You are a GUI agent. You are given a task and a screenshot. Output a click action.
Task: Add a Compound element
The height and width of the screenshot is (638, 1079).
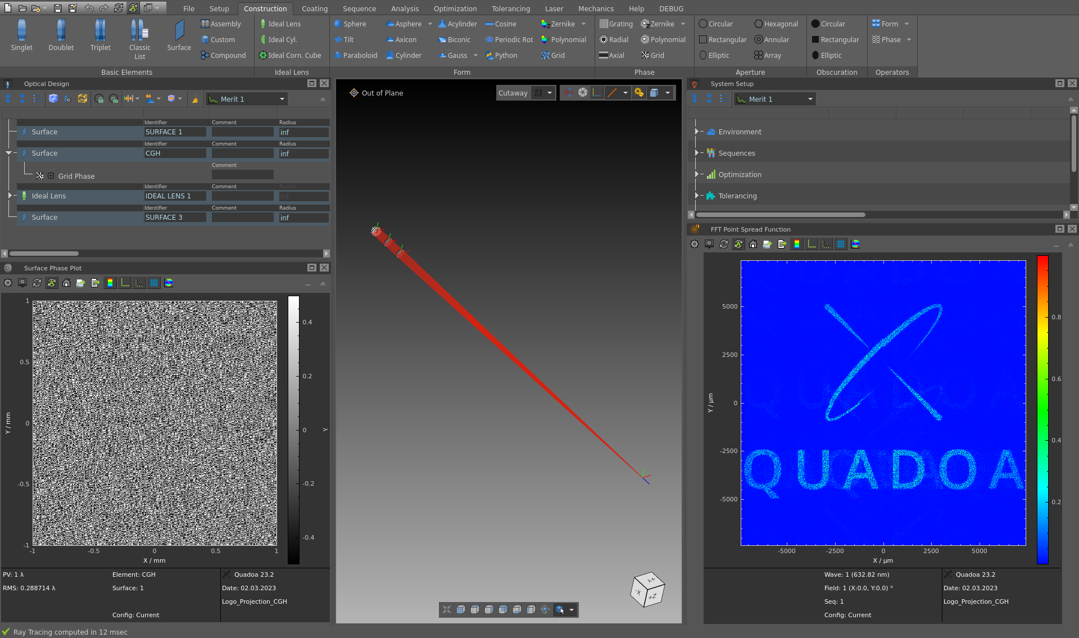click(x=223, y=55)
